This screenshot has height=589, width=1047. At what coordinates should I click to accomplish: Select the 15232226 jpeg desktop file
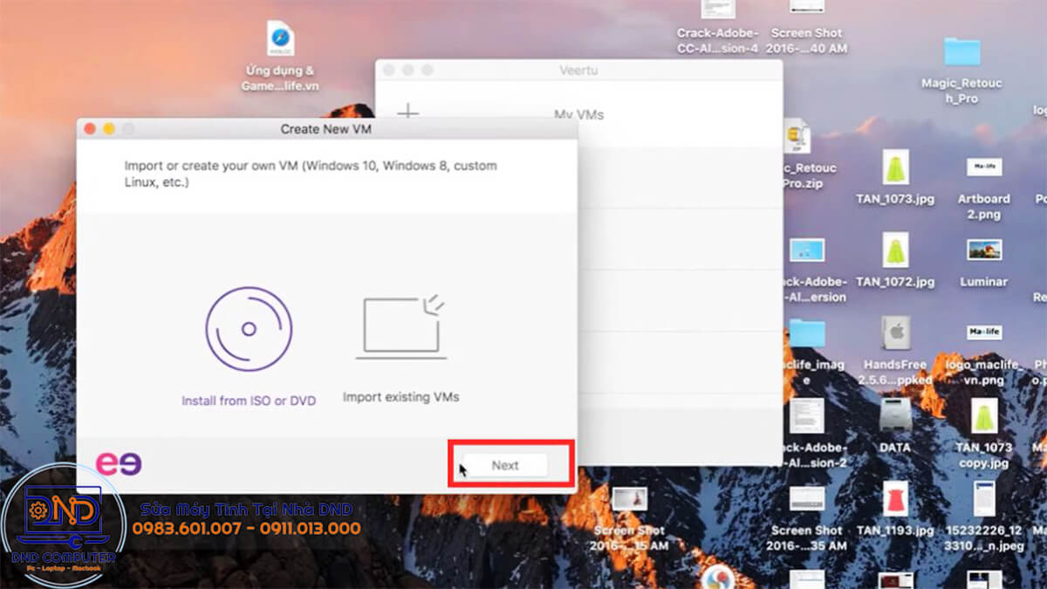click(984, 498)
